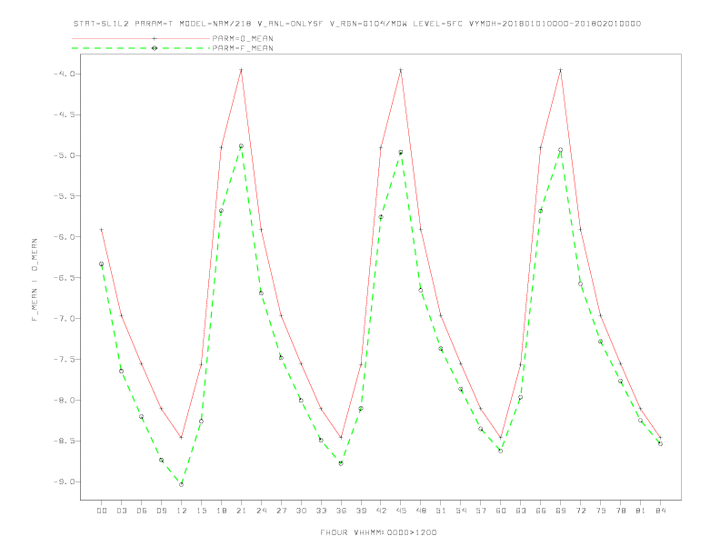
Task: Click the x-axis tick label 24
Action: click(261, 511)
